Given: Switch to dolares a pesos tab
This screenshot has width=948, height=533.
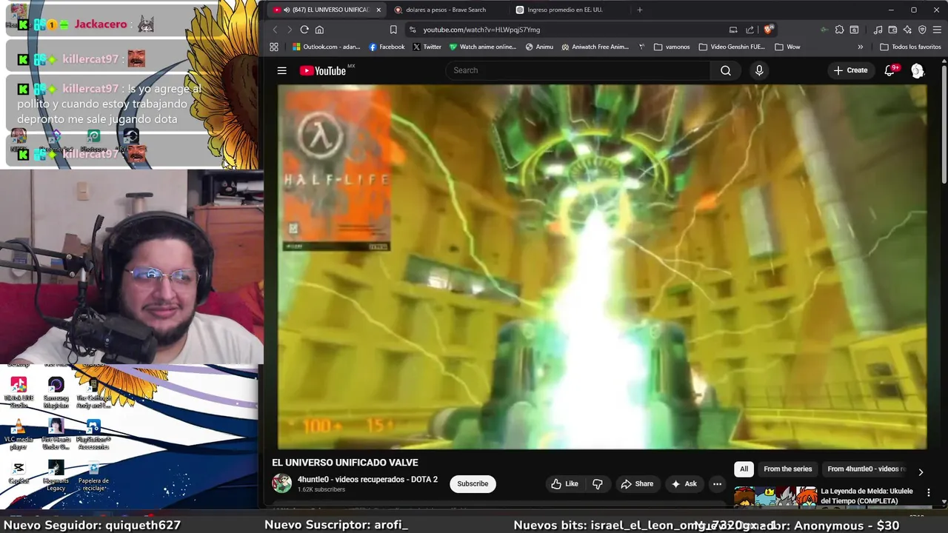Looking at the screenshot, I should [447, 10].
